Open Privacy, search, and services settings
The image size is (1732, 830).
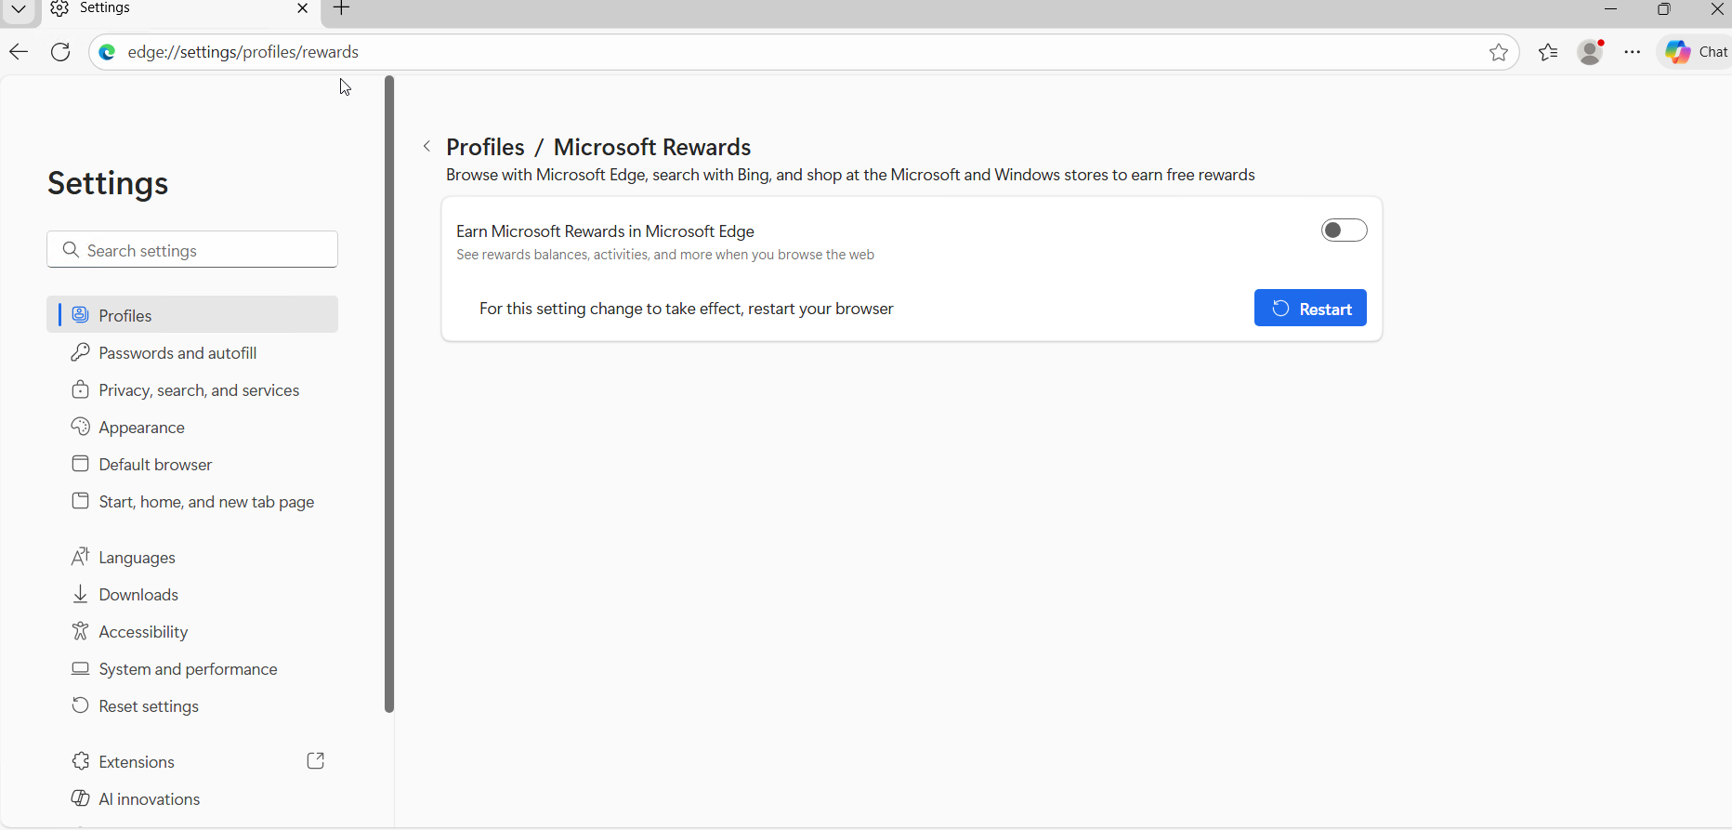[199, 390]
